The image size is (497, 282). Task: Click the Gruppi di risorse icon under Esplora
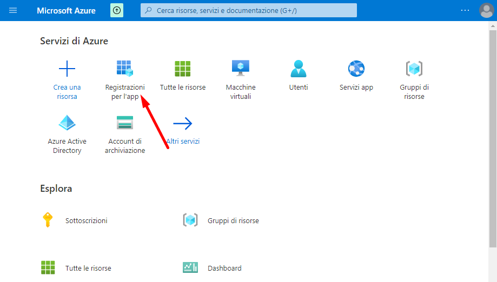coord(190,220)
